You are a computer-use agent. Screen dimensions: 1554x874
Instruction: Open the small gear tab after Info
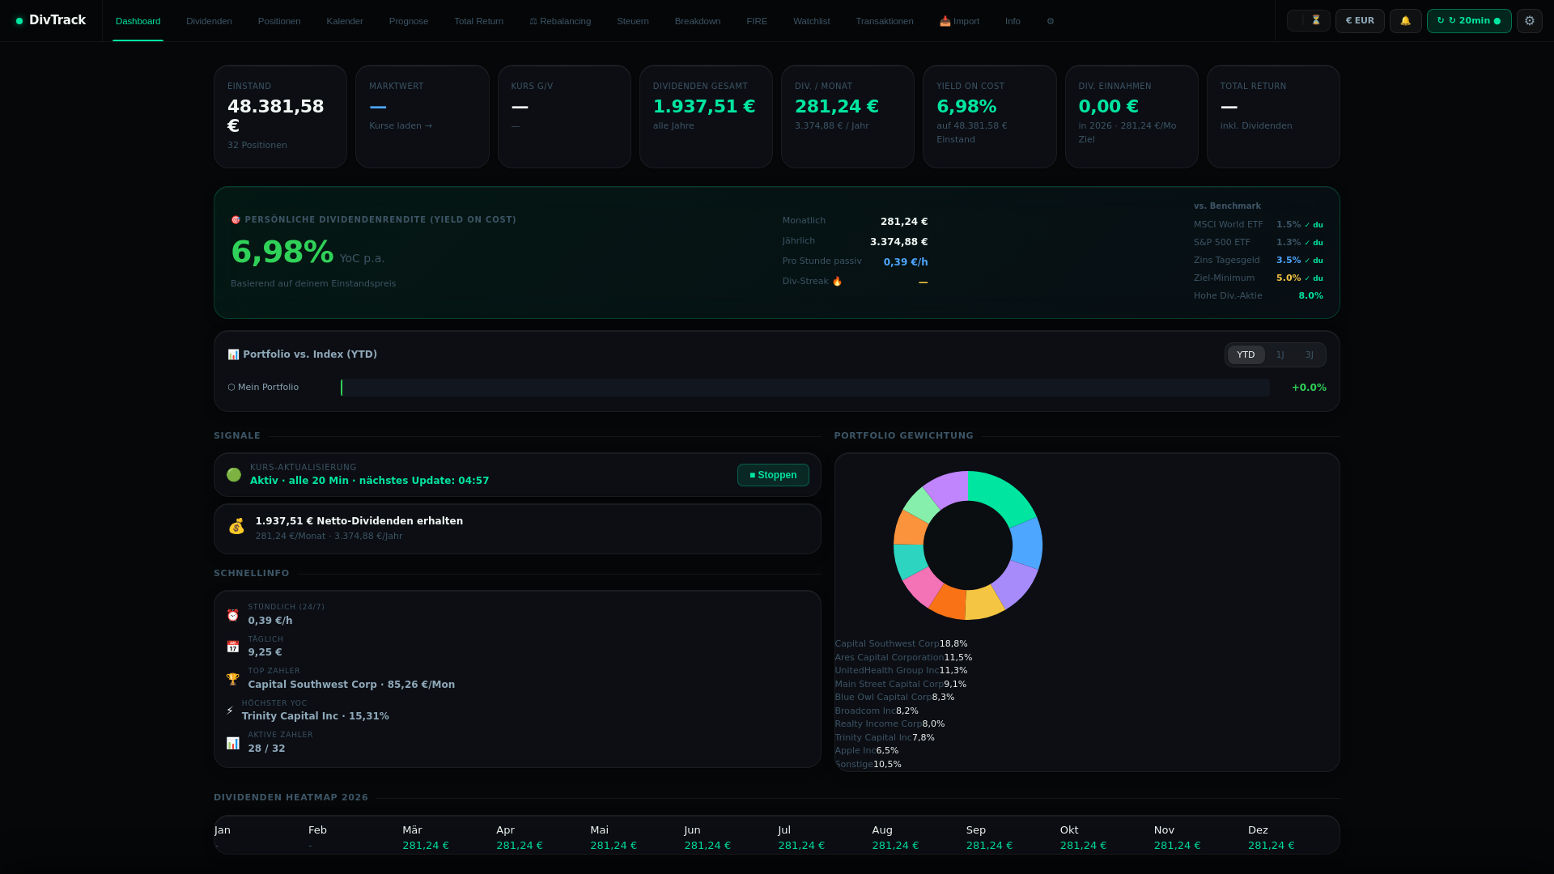(1051, 21)
